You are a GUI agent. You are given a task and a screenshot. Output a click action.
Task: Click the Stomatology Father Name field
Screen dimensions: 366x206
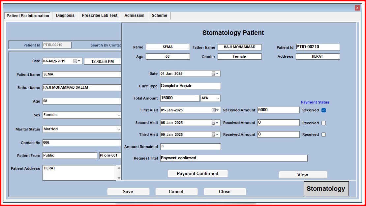coord(240,47)
